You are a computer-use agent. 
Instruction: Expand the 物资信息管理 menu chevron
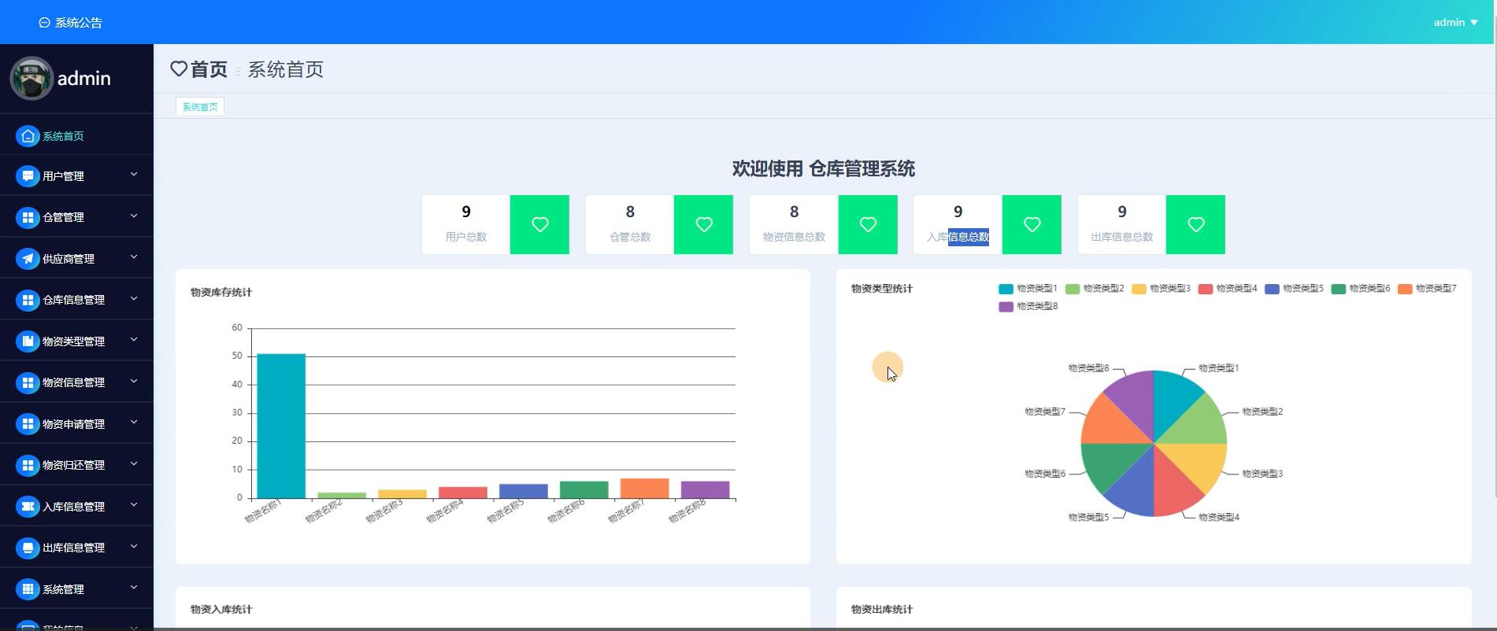click(133, 381)
